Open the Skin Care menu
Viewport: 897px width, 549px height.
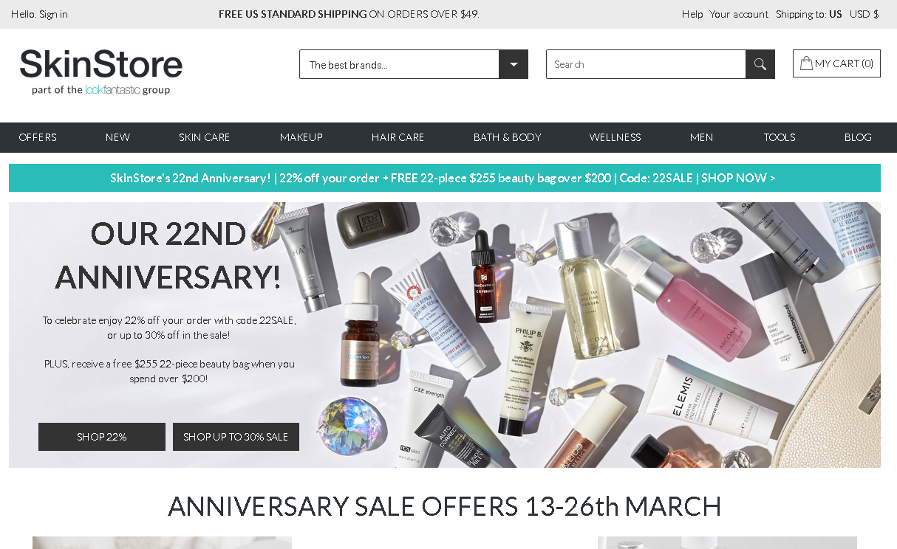point(205,137)
